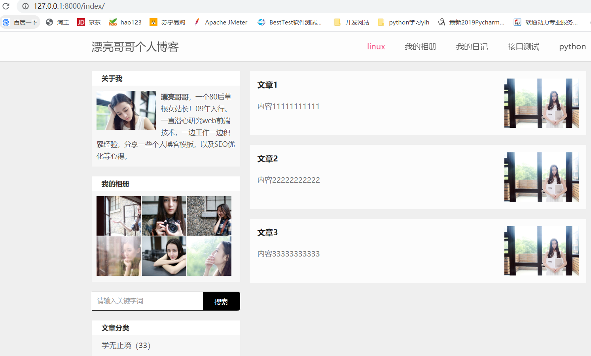Screen dimensions: 591x356
Task: Open the 最新2019Pycharm bookmark
Action: pos(471,22)
